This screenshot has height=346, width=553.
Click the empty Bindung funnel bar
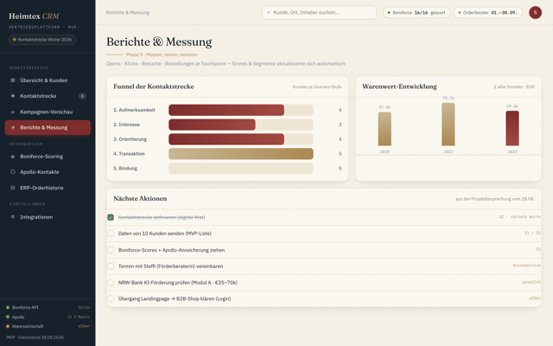pos(241,169)
